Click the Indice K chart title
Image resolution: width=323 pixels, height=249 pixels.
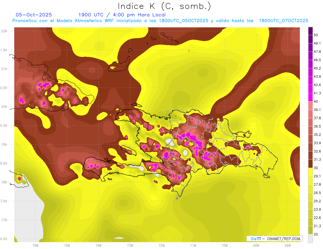[x=164, y=6]
